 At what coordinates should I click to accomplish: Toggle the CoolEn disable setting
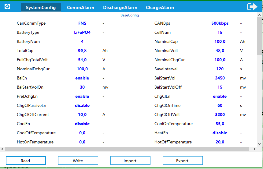pyautogui.click(x=82, y=124)
